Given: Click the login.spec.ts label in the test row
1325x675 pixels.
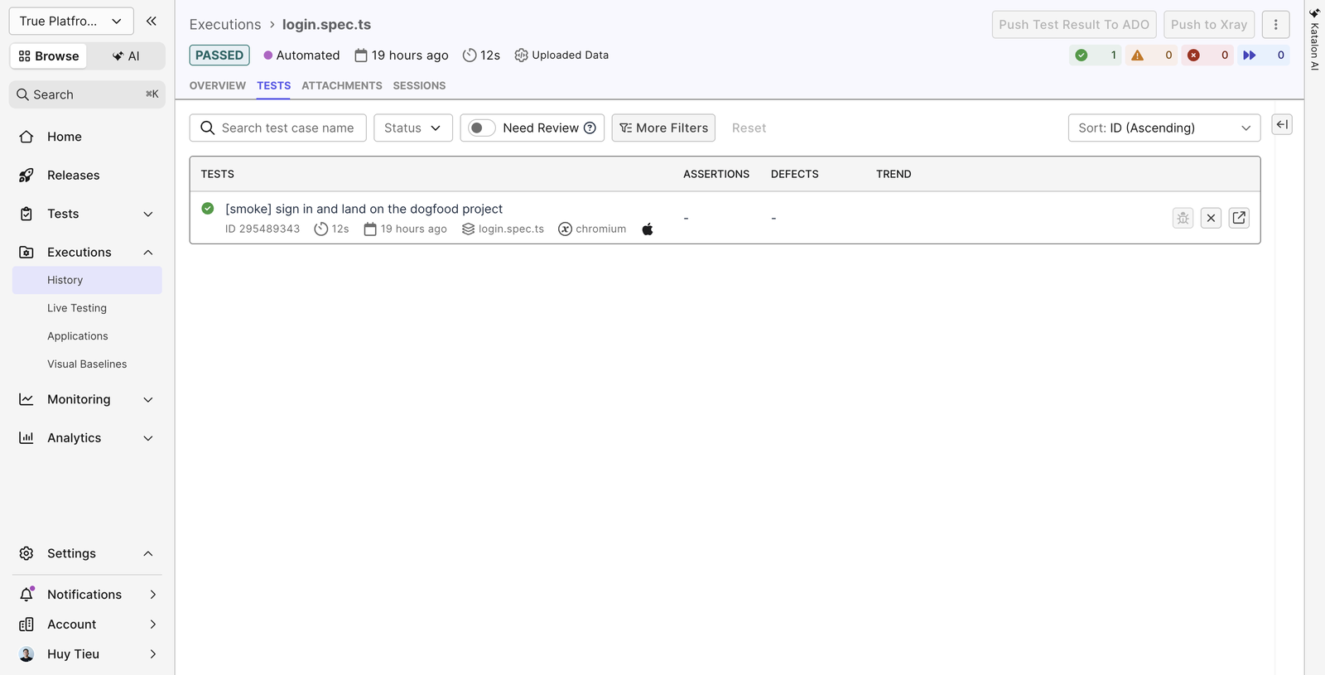Looking at the screenshot, I should [511, 229].
